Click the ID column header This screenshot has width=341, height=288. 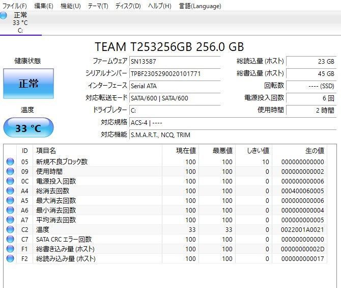(x=24, y=150)
